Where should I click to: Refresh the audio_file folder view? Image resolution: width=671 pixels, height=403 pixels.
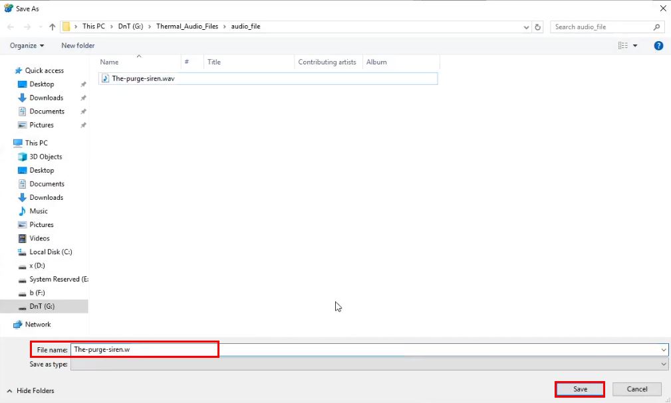[537, 27]
